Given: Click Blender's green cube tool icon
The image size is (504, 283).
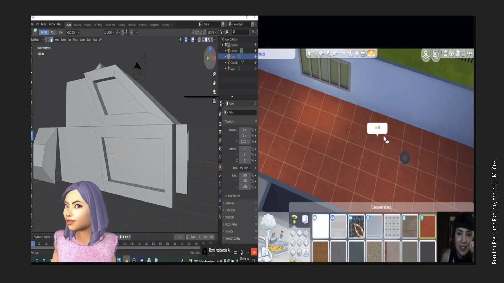Looking at the screenshot, I should 35,32.
